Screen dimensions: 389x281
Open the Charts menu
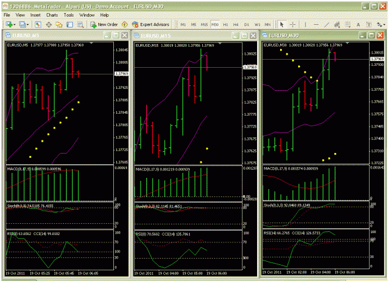(x=52, y=15)
